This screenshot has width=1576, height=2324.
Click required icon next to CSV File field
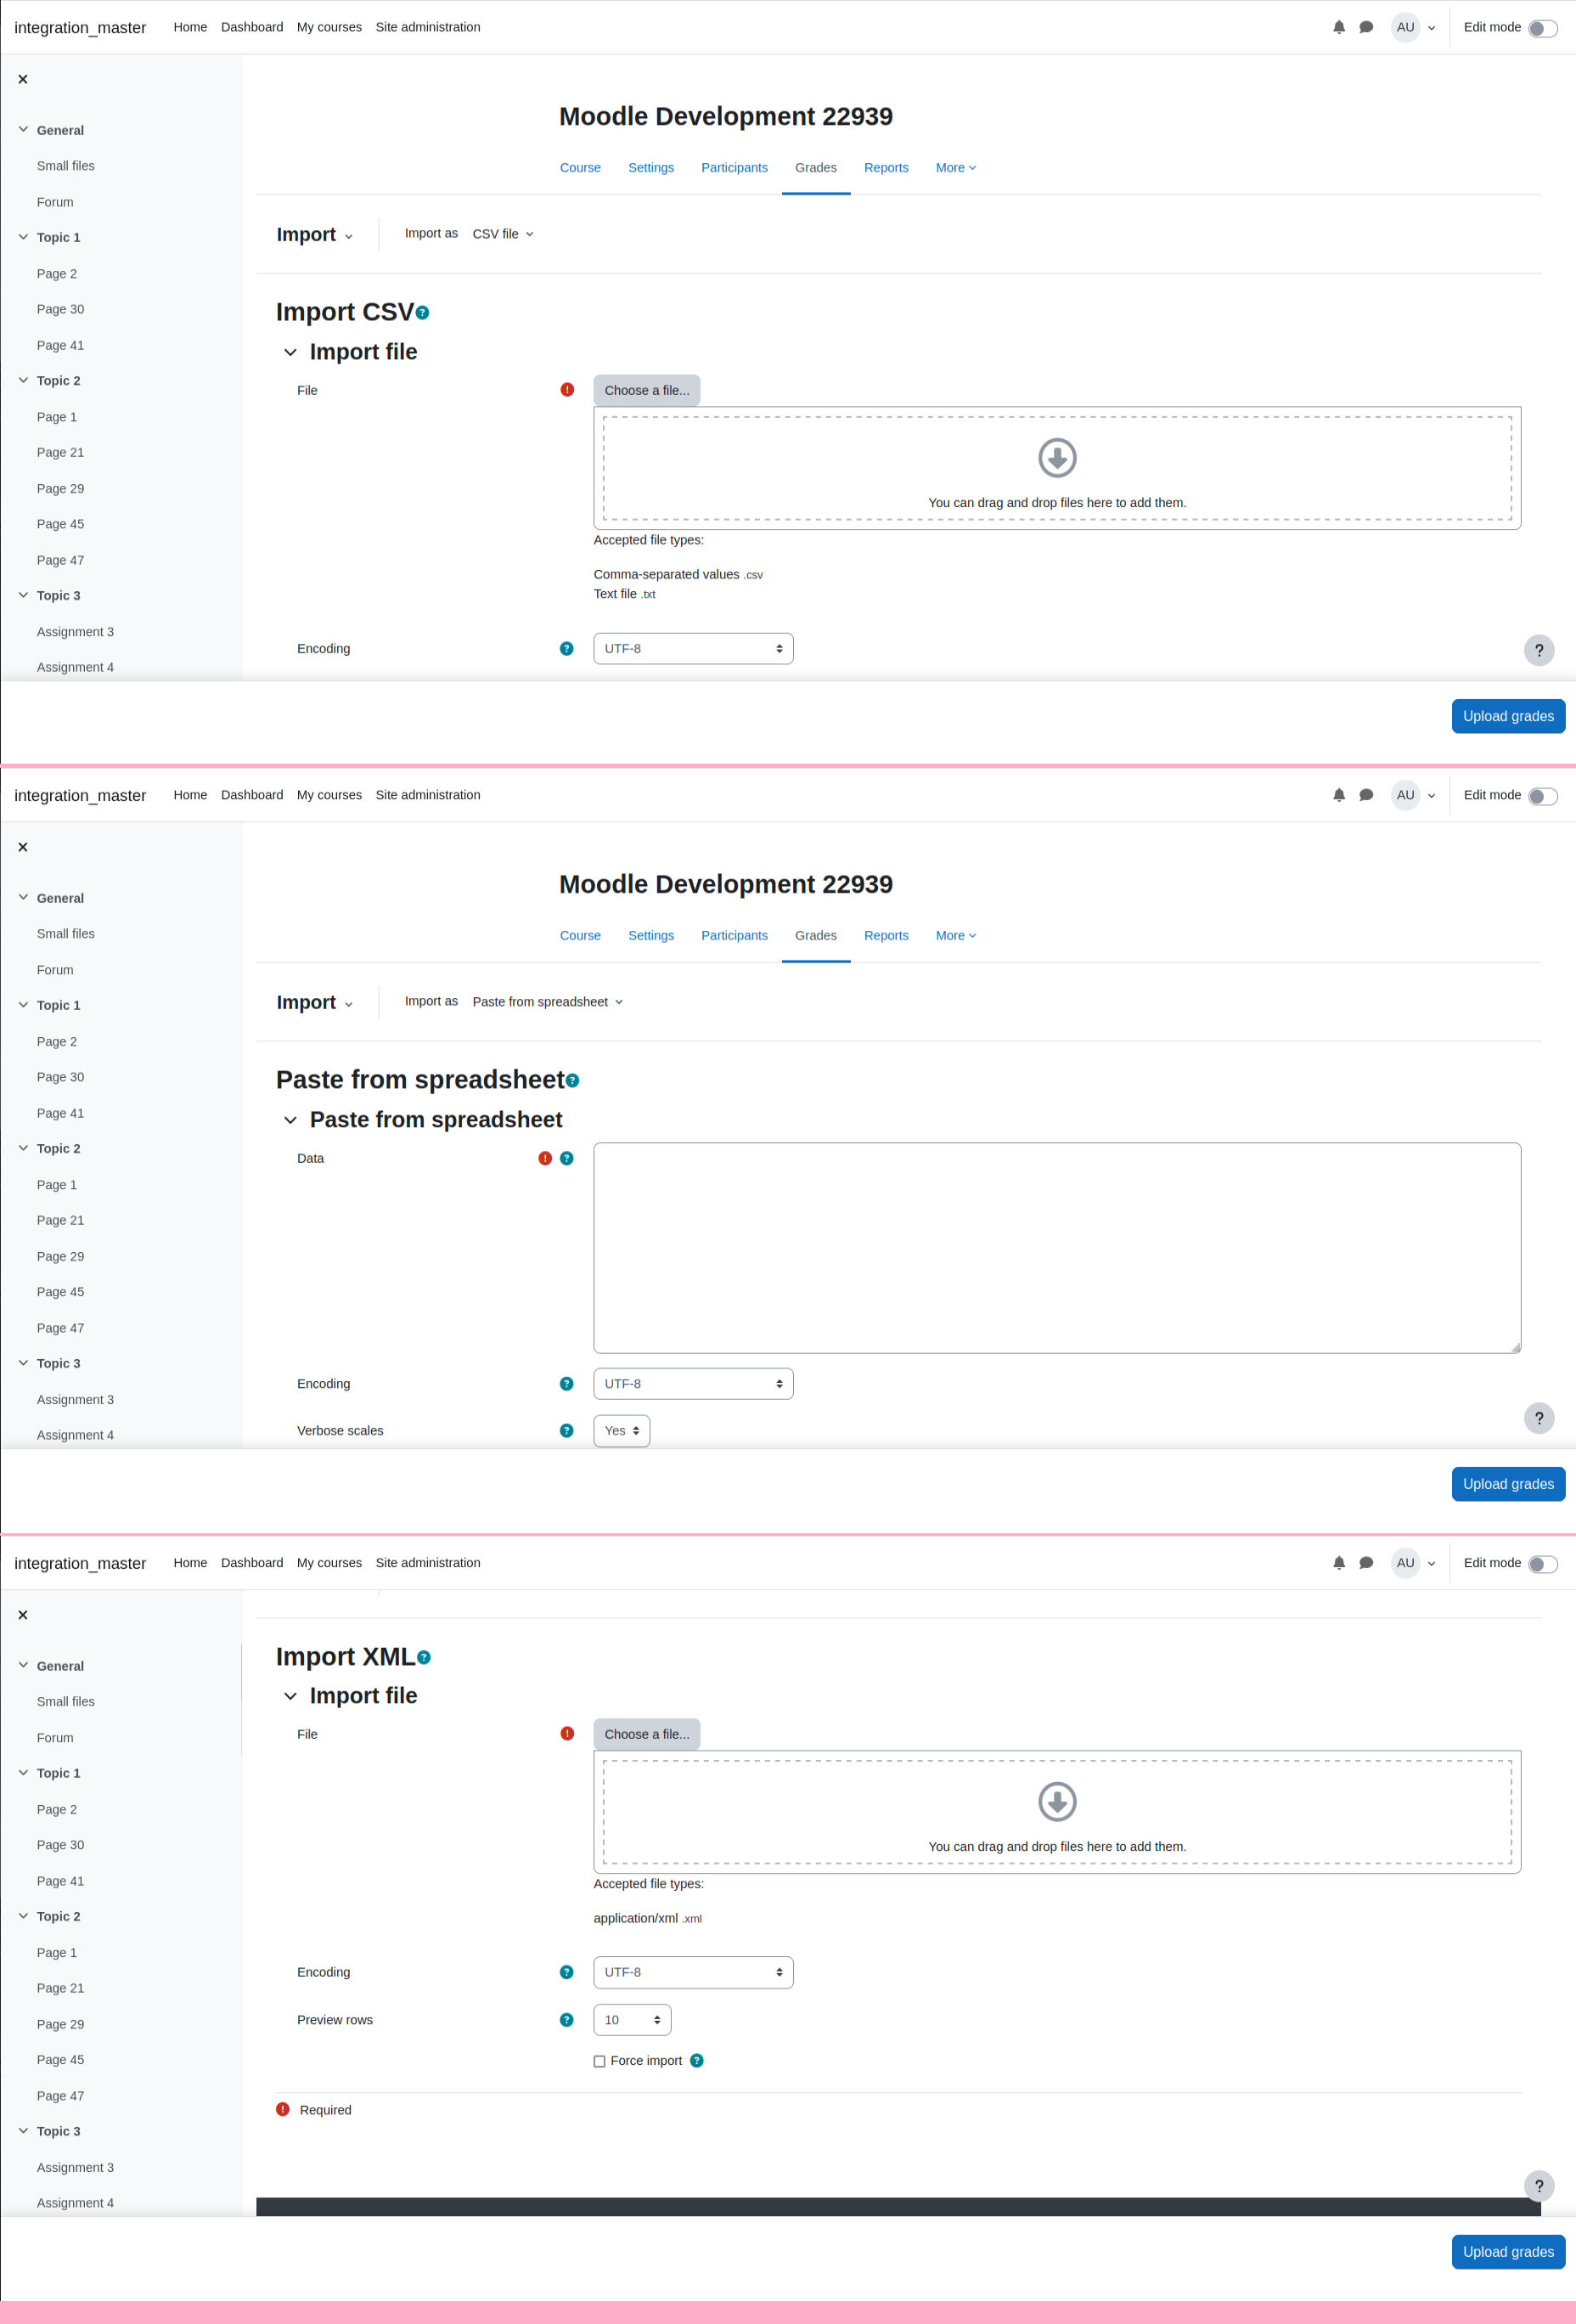tap(566, 390)
